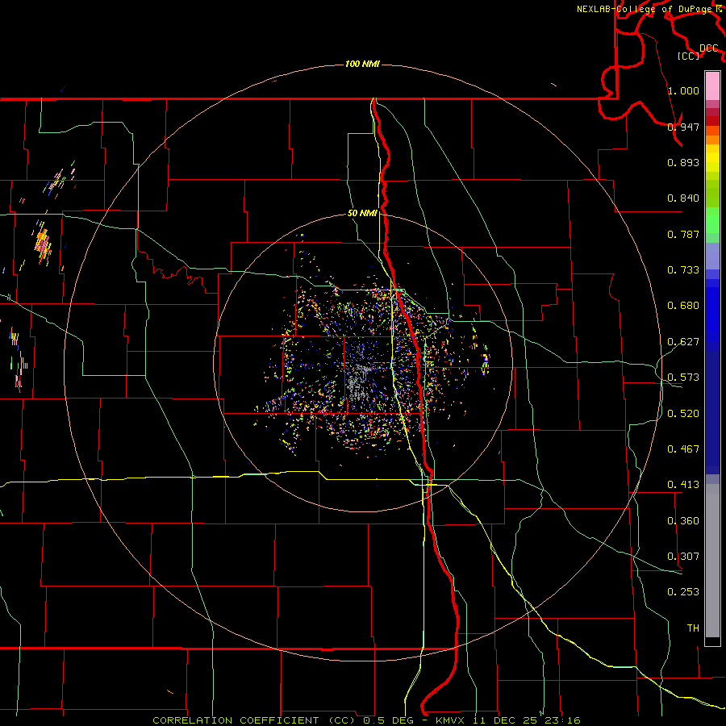This screenshot has height=726, width=726.
Task: Select the 0.627 scale value
Action: [x=683, y=342]
